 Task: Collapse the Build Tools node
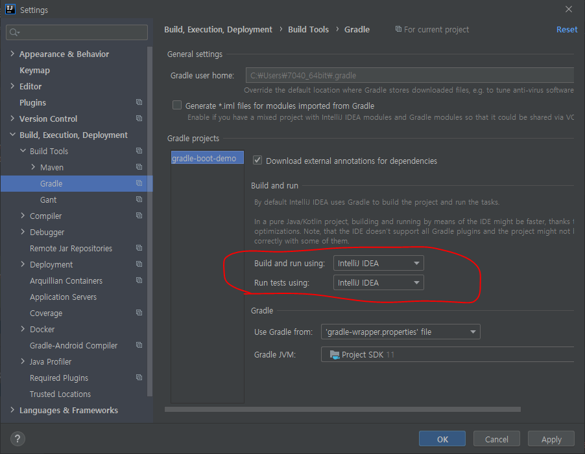pos(23,151)
